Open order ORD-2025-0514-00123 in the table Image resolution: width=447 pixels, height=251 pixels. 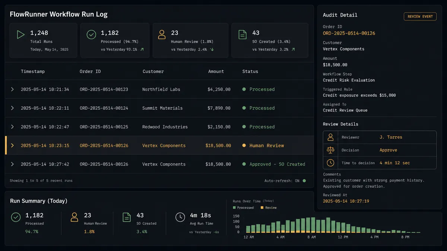point(104,89)
